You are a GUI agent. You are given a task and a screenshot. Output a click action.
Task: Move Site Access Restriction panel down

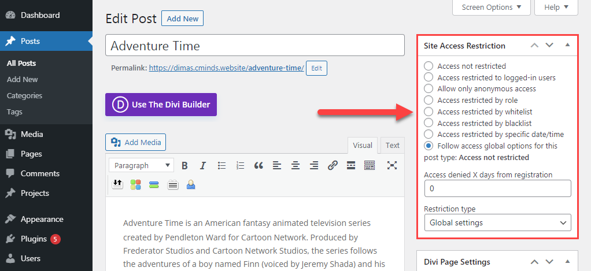click(x=549, y=45)
